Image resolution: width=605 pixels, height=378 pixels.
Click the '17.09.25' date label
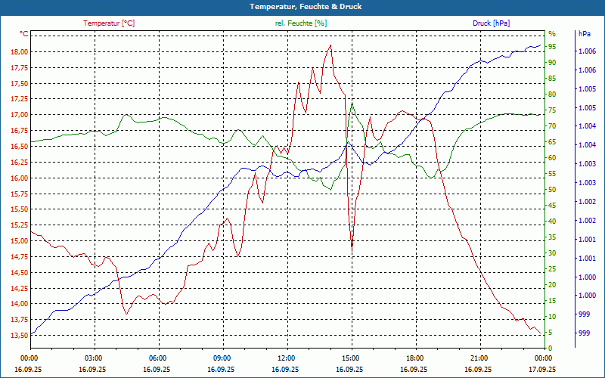point(542,370)
